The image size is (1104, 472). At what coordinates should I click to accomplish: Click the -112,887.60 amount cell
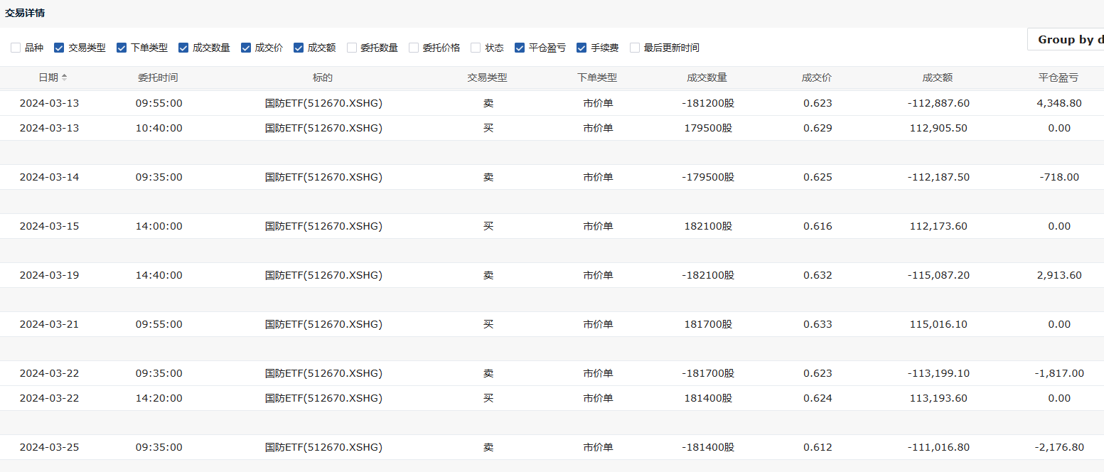938,103
